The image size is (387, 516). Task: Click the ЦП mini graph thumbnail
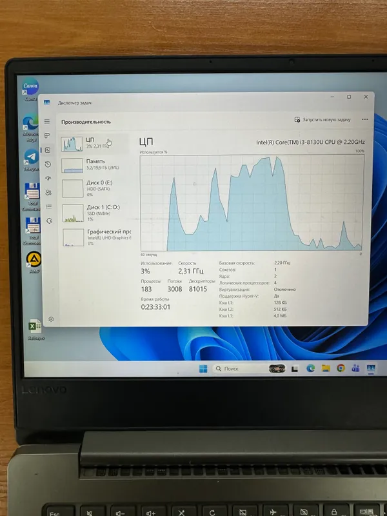coord(72,144)
